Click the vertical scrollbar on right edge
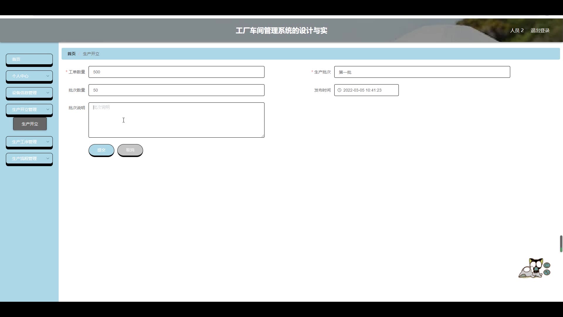563x317 pixels. click(x=561, y=243)
